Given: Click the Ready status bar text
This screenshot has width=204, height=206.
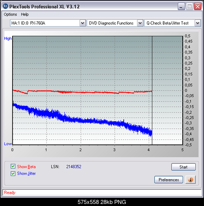Looking at the screenshot, I should tap(10, 193).
